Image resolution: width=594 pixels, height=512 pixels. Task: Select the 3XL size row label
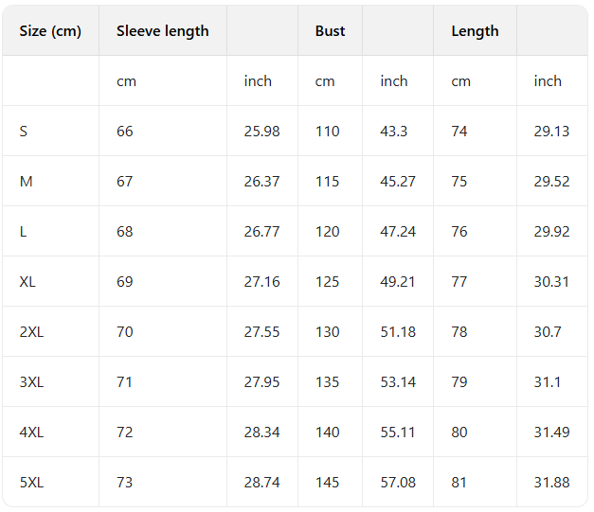[x=31, y=382]
